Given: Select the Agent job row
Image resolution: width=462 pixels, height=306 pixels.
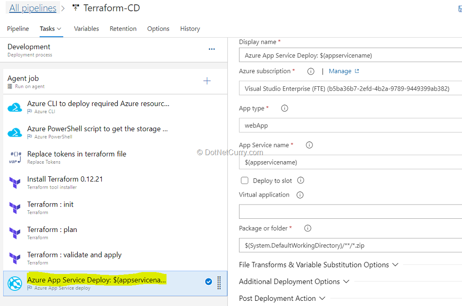Looking at the screenshot, I should click(115, 82).
